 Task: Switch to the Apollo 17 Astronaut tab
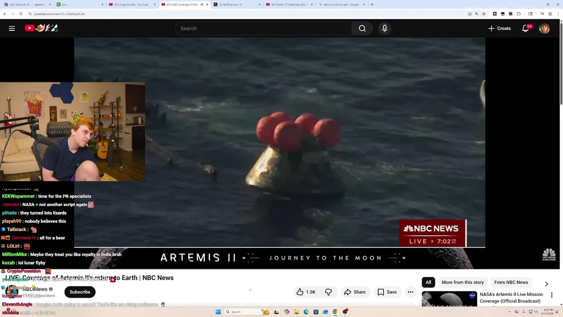click(x=288, y=4)
